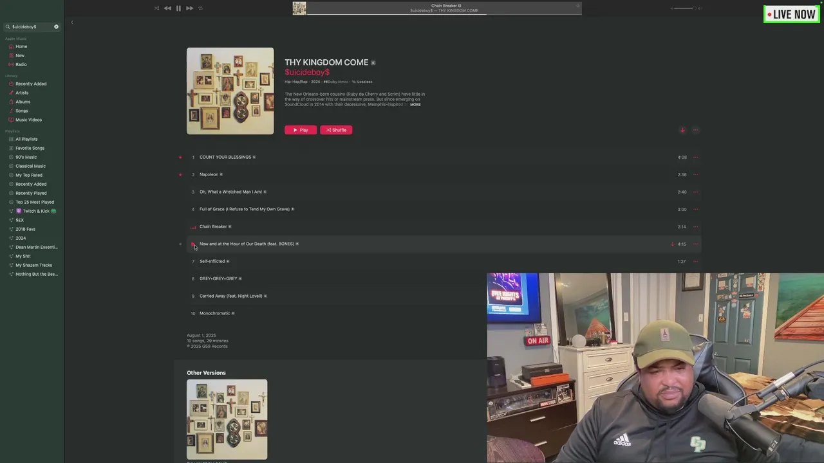Play Now and at the Hour of Our Death
Screen dimensions: 824x463
[192, 244]
